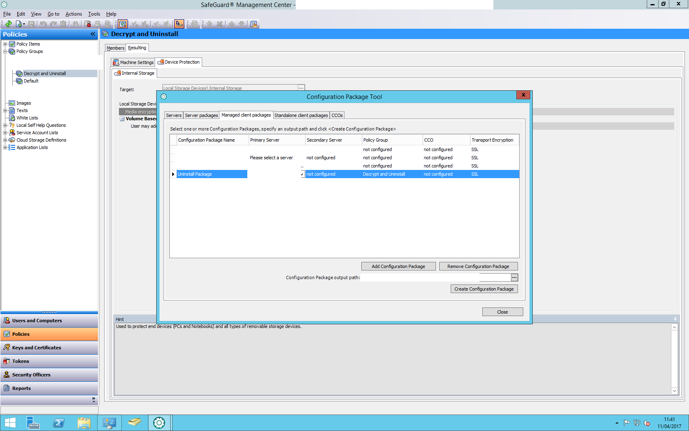Click the Move Down arrow toolbar icon
Viewport: 689px width, 431px height.
[242, 24]
